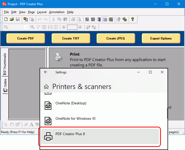Open the View menu
The width and height of the screenshot is (185, 150).
pos(22,12)
